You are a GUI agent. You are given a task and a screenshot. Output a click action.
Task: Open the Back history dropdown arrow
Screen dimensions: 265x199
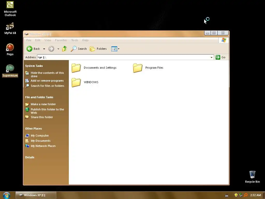(x=44, y=49)
